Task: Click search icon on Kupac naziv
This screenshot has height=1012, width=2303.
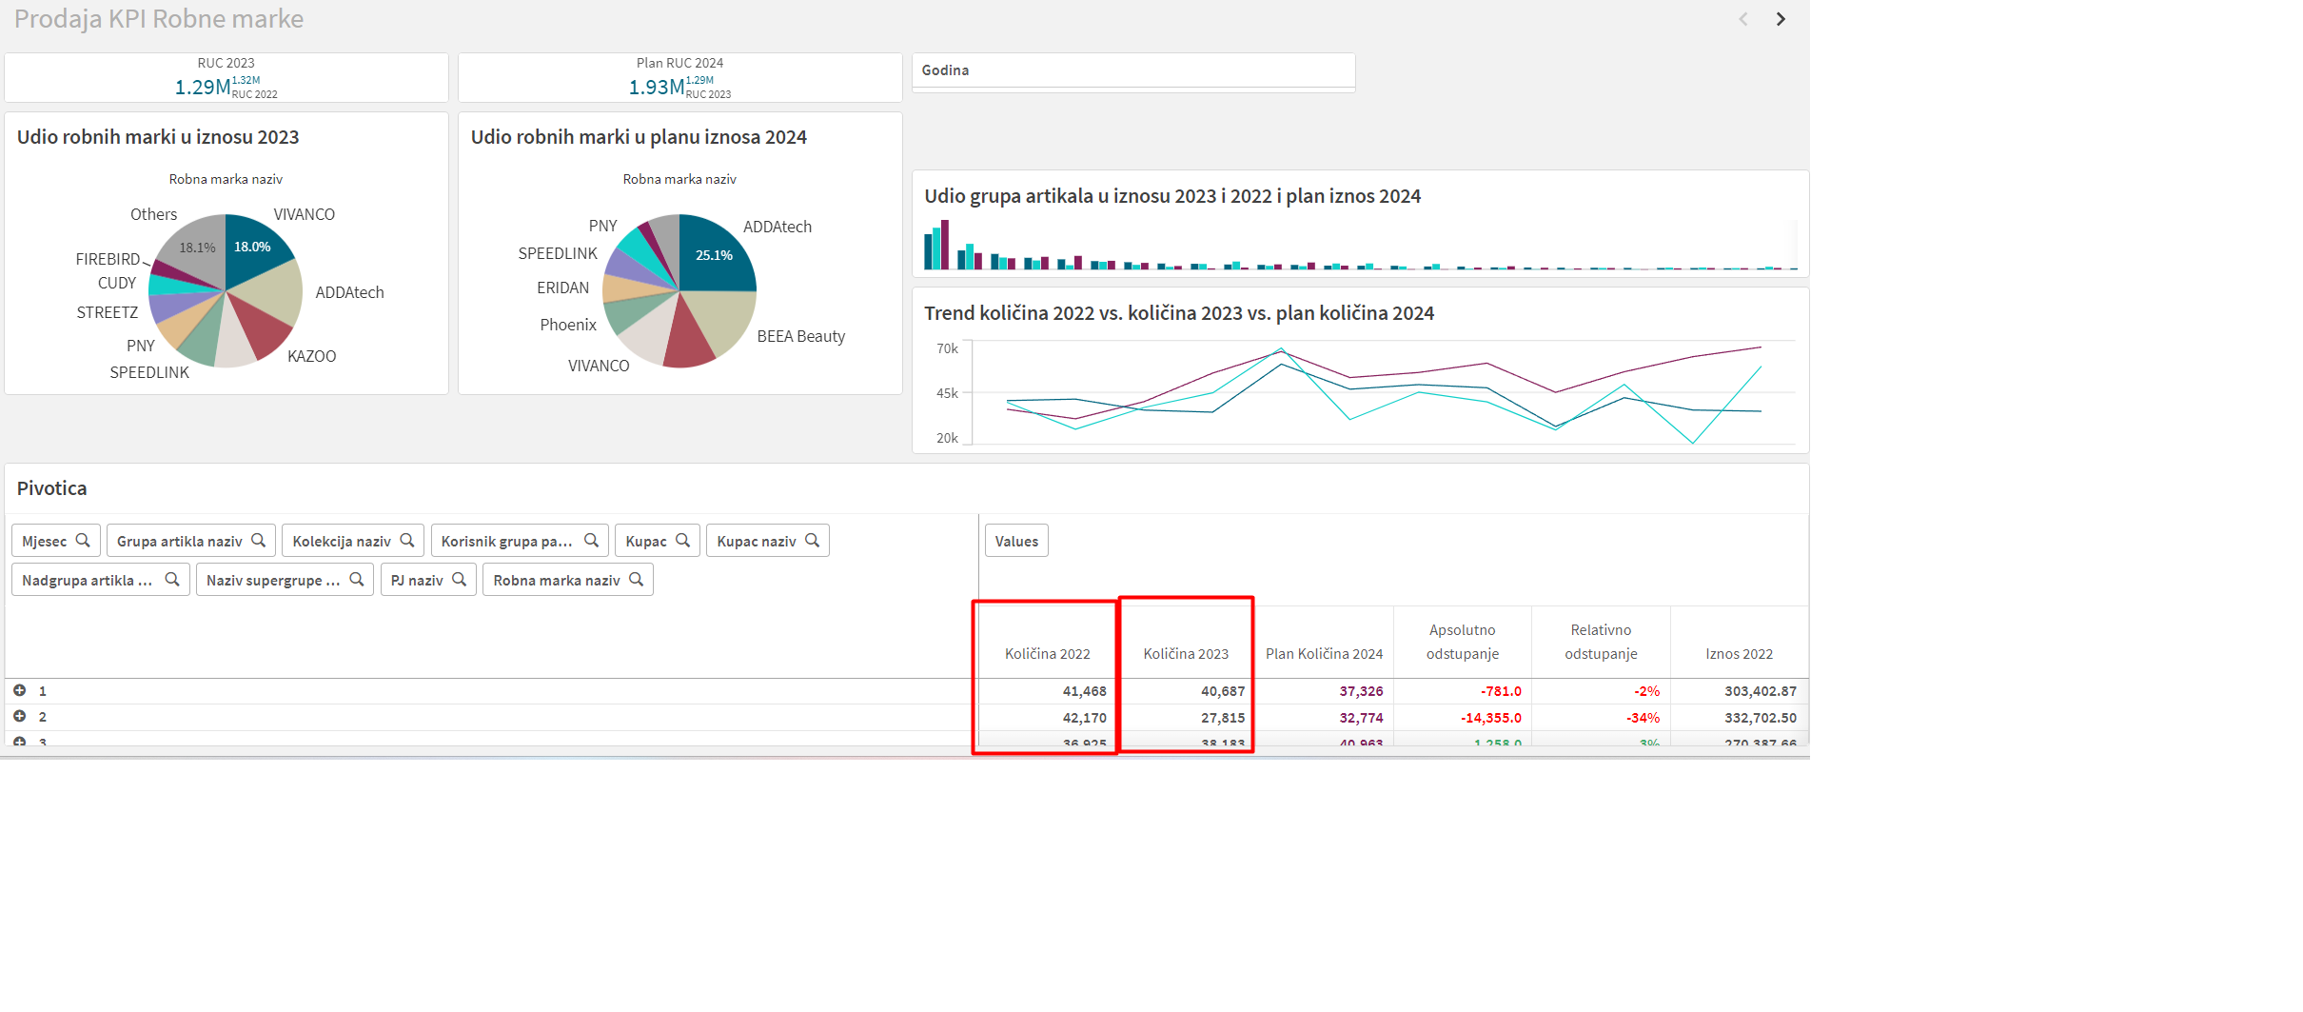Action: click(x=812, y=541)
